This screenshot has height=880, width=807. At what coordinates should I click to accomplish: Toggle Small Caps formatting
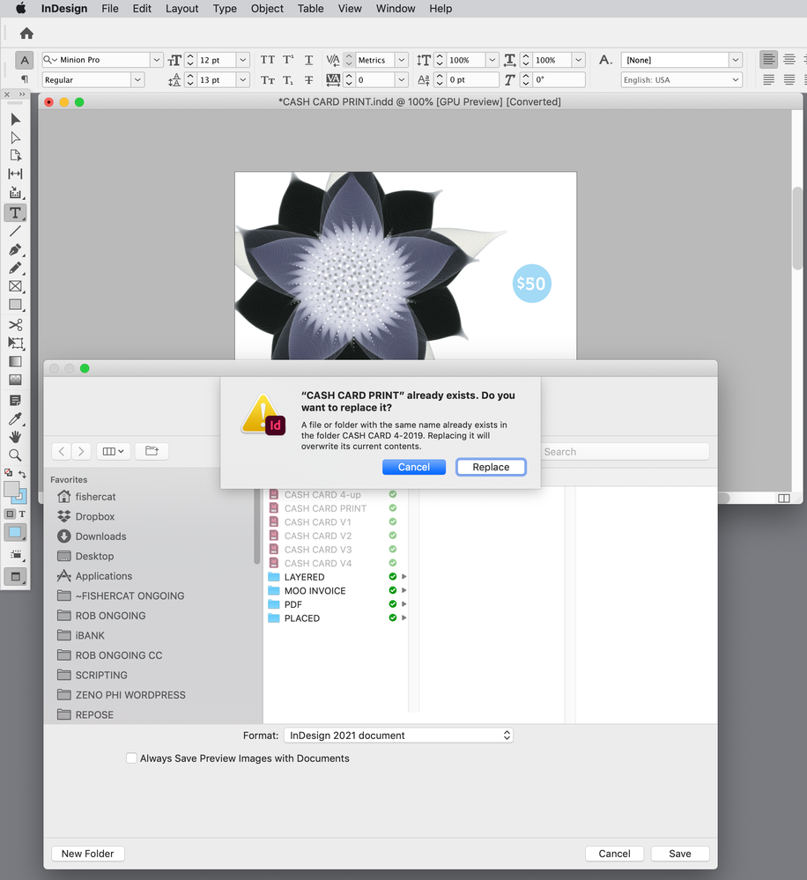pyautogui.click(x=268, y=80)
